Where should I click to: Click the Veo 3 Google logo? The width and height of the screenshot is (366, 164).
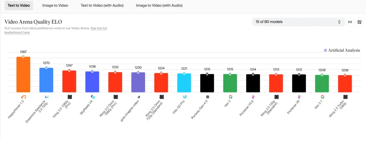tap(231, 97)
